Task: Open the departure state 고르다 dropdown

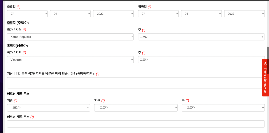Action: point(201,37)
